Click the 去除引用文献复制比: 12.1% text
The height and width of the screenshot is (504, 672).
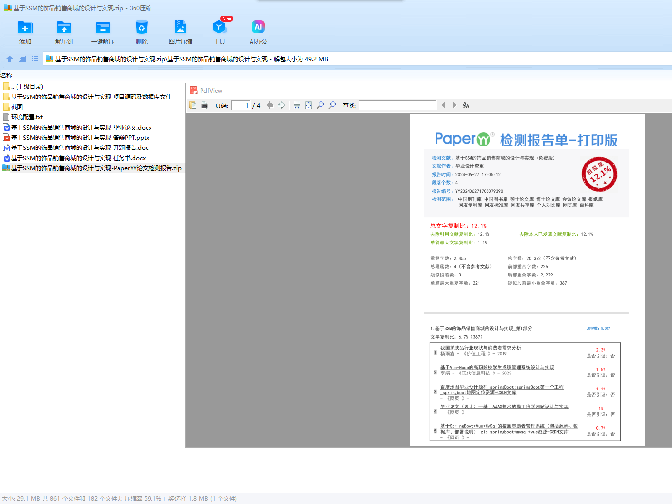click(460, 234)
